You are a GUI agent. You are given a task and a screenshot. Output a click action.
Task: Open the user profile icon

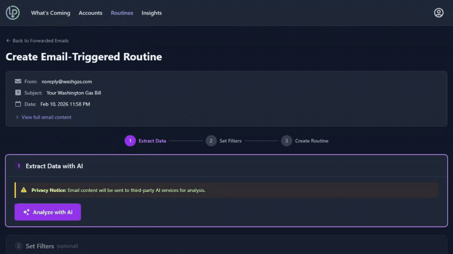[438, 12]
